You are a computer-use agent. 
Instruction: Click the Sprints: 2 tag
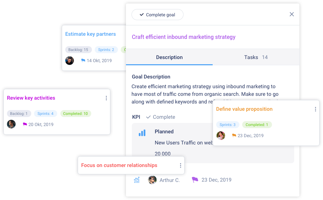[106, 50]
